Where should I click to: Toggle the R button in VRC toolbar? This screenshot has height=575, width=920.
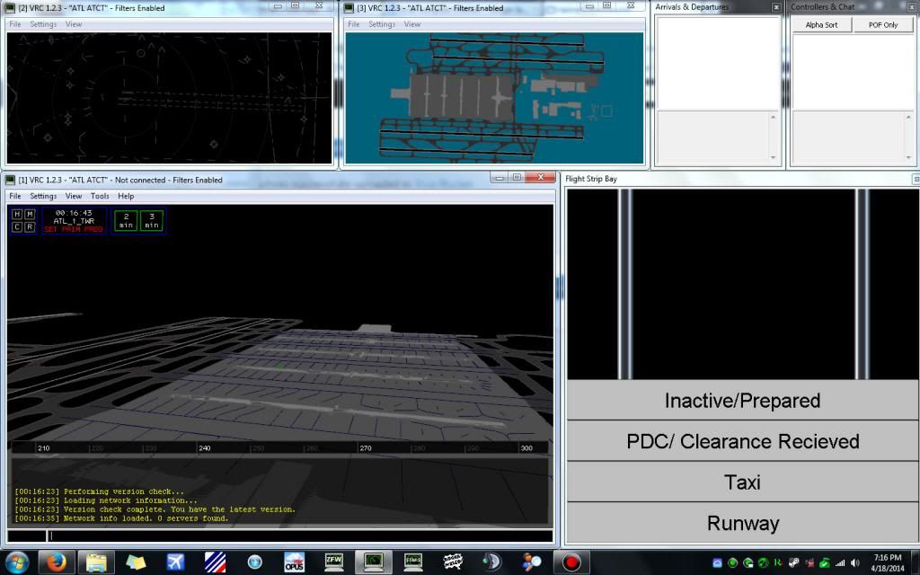click(x=30, y=226)
